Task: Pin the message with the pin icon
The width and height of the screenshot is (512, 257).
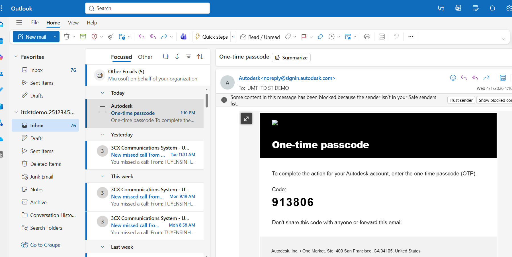Action: tap(320, 37)
